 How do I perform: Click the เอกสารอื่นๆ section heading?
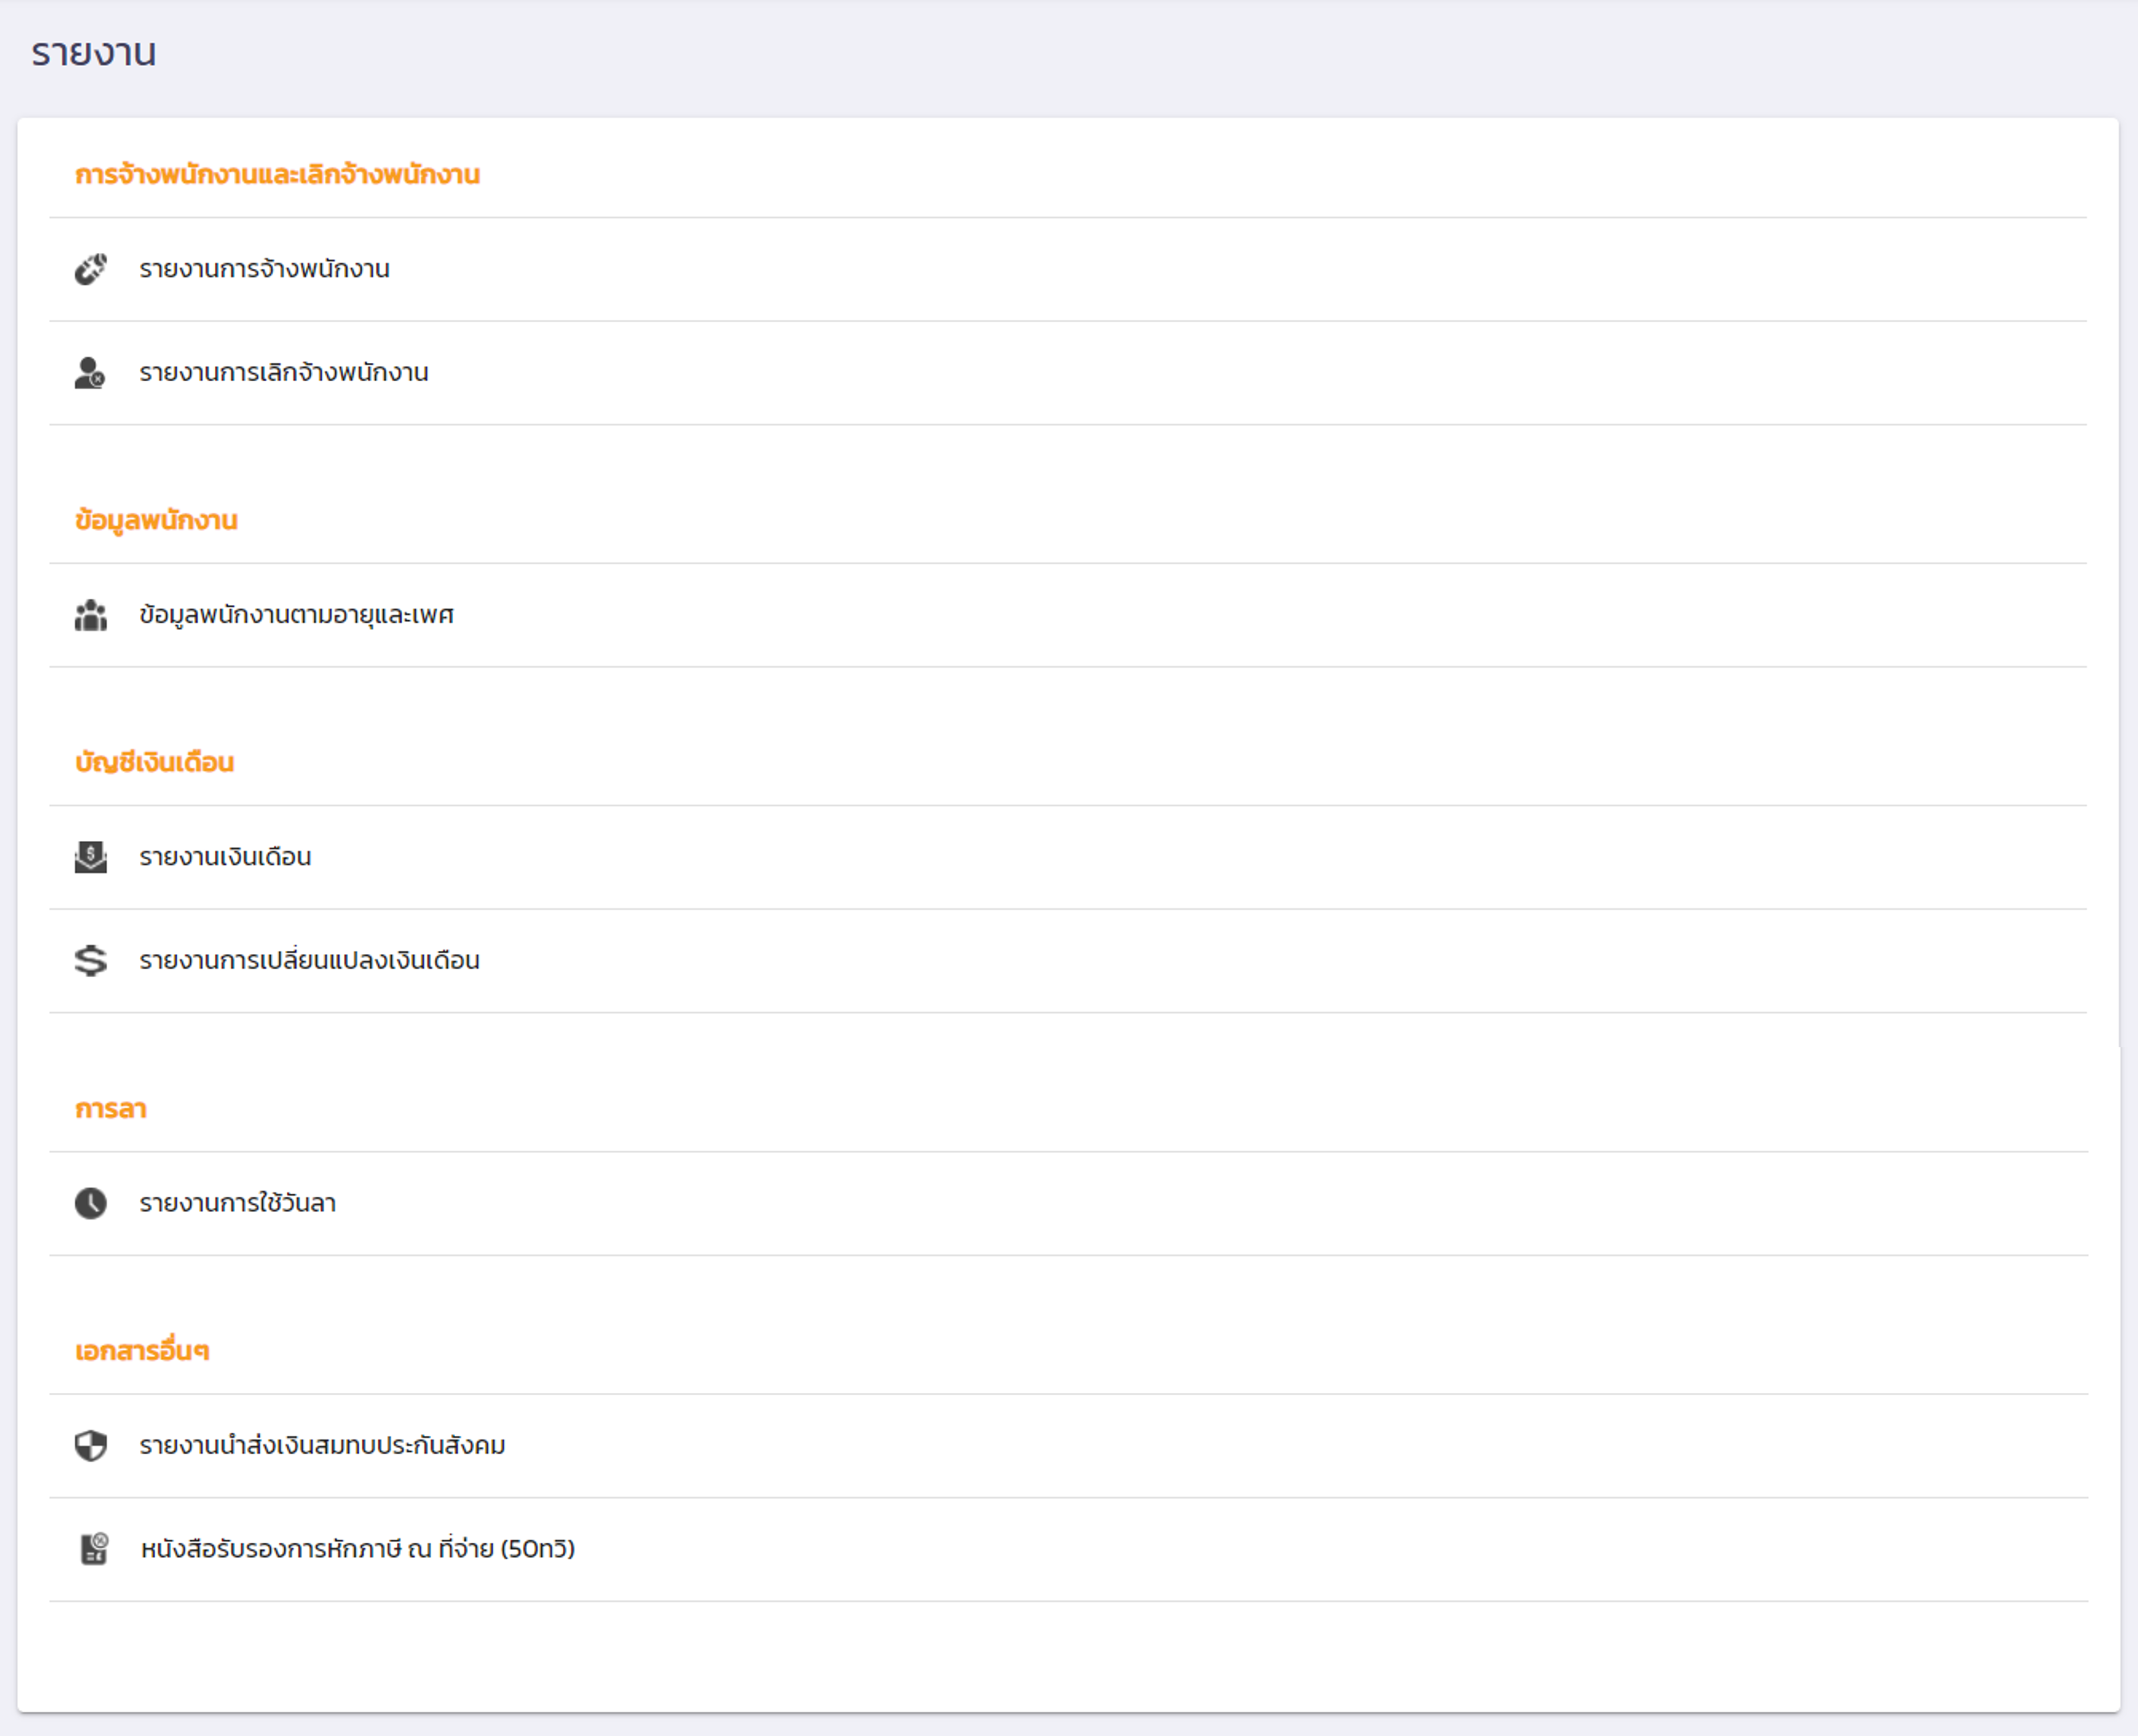[142, 1351]
